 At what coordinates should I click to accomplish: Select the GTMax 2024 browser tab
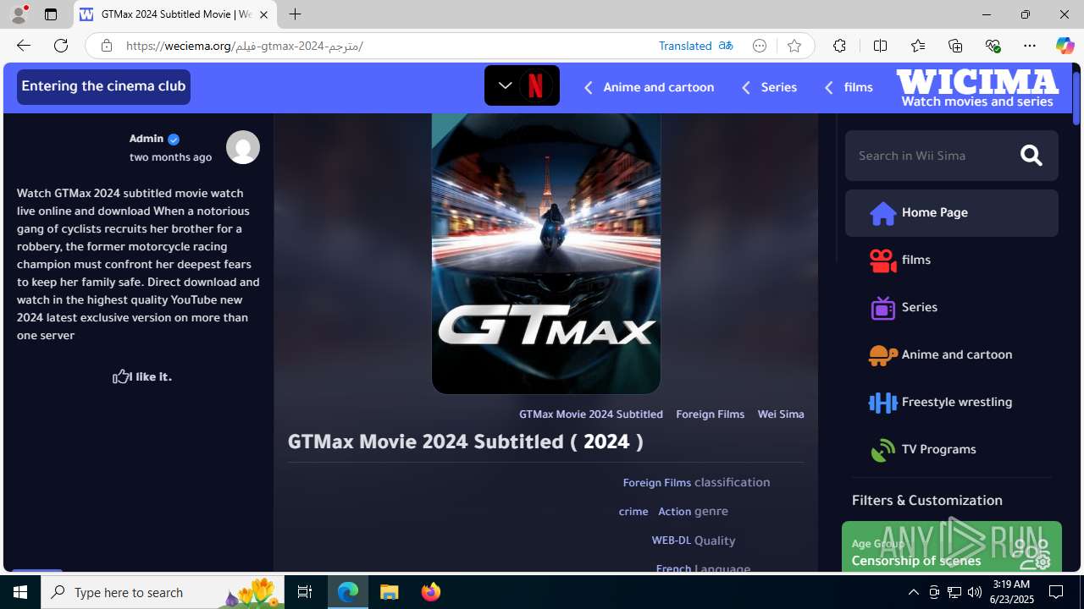point(175,14)
